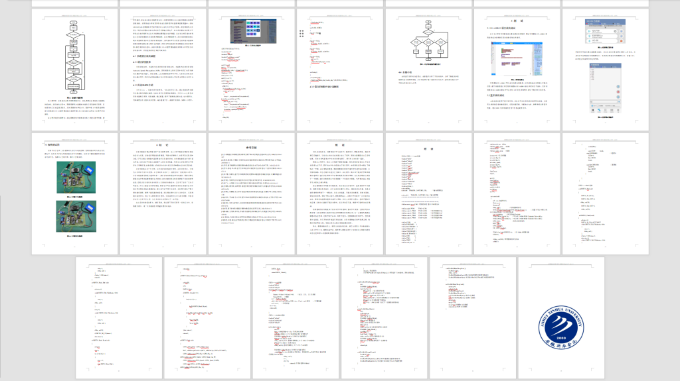Click the Anhui Xinhua University logo
Screen dimensions: 680x381
[x=563, y=324]
